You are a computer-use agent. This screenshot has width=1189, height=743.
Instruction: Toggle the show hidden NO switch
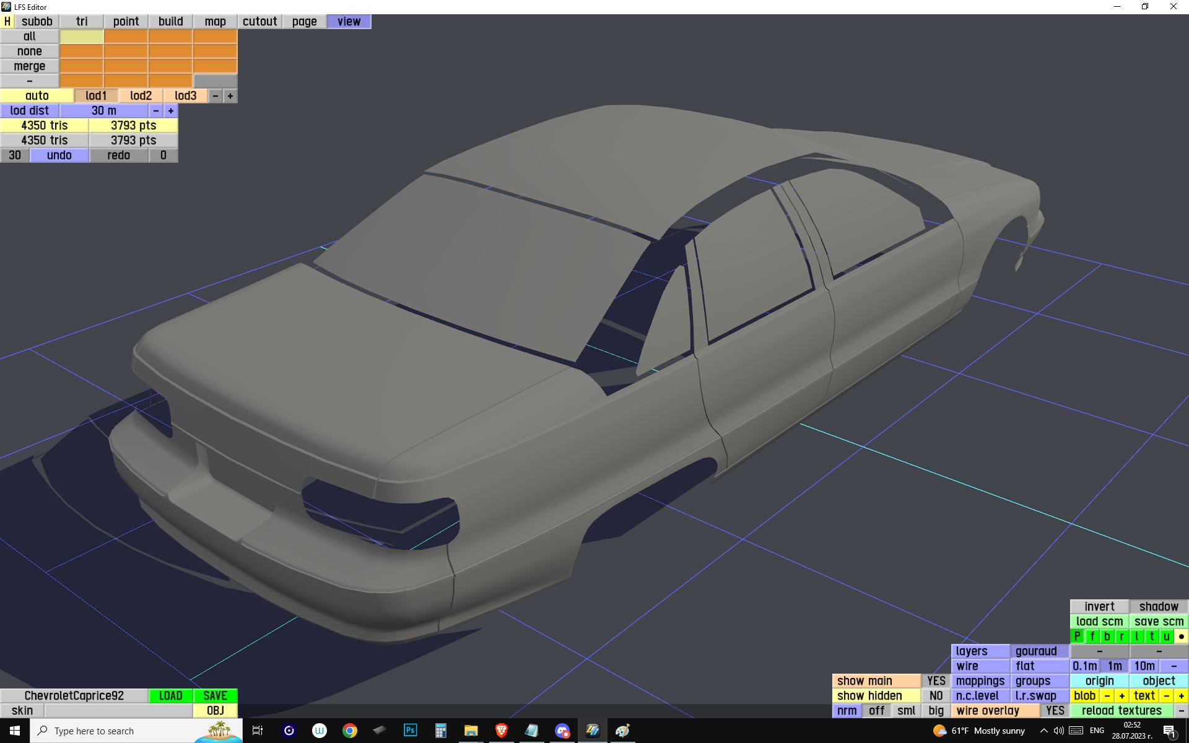(x=936, y=695)
